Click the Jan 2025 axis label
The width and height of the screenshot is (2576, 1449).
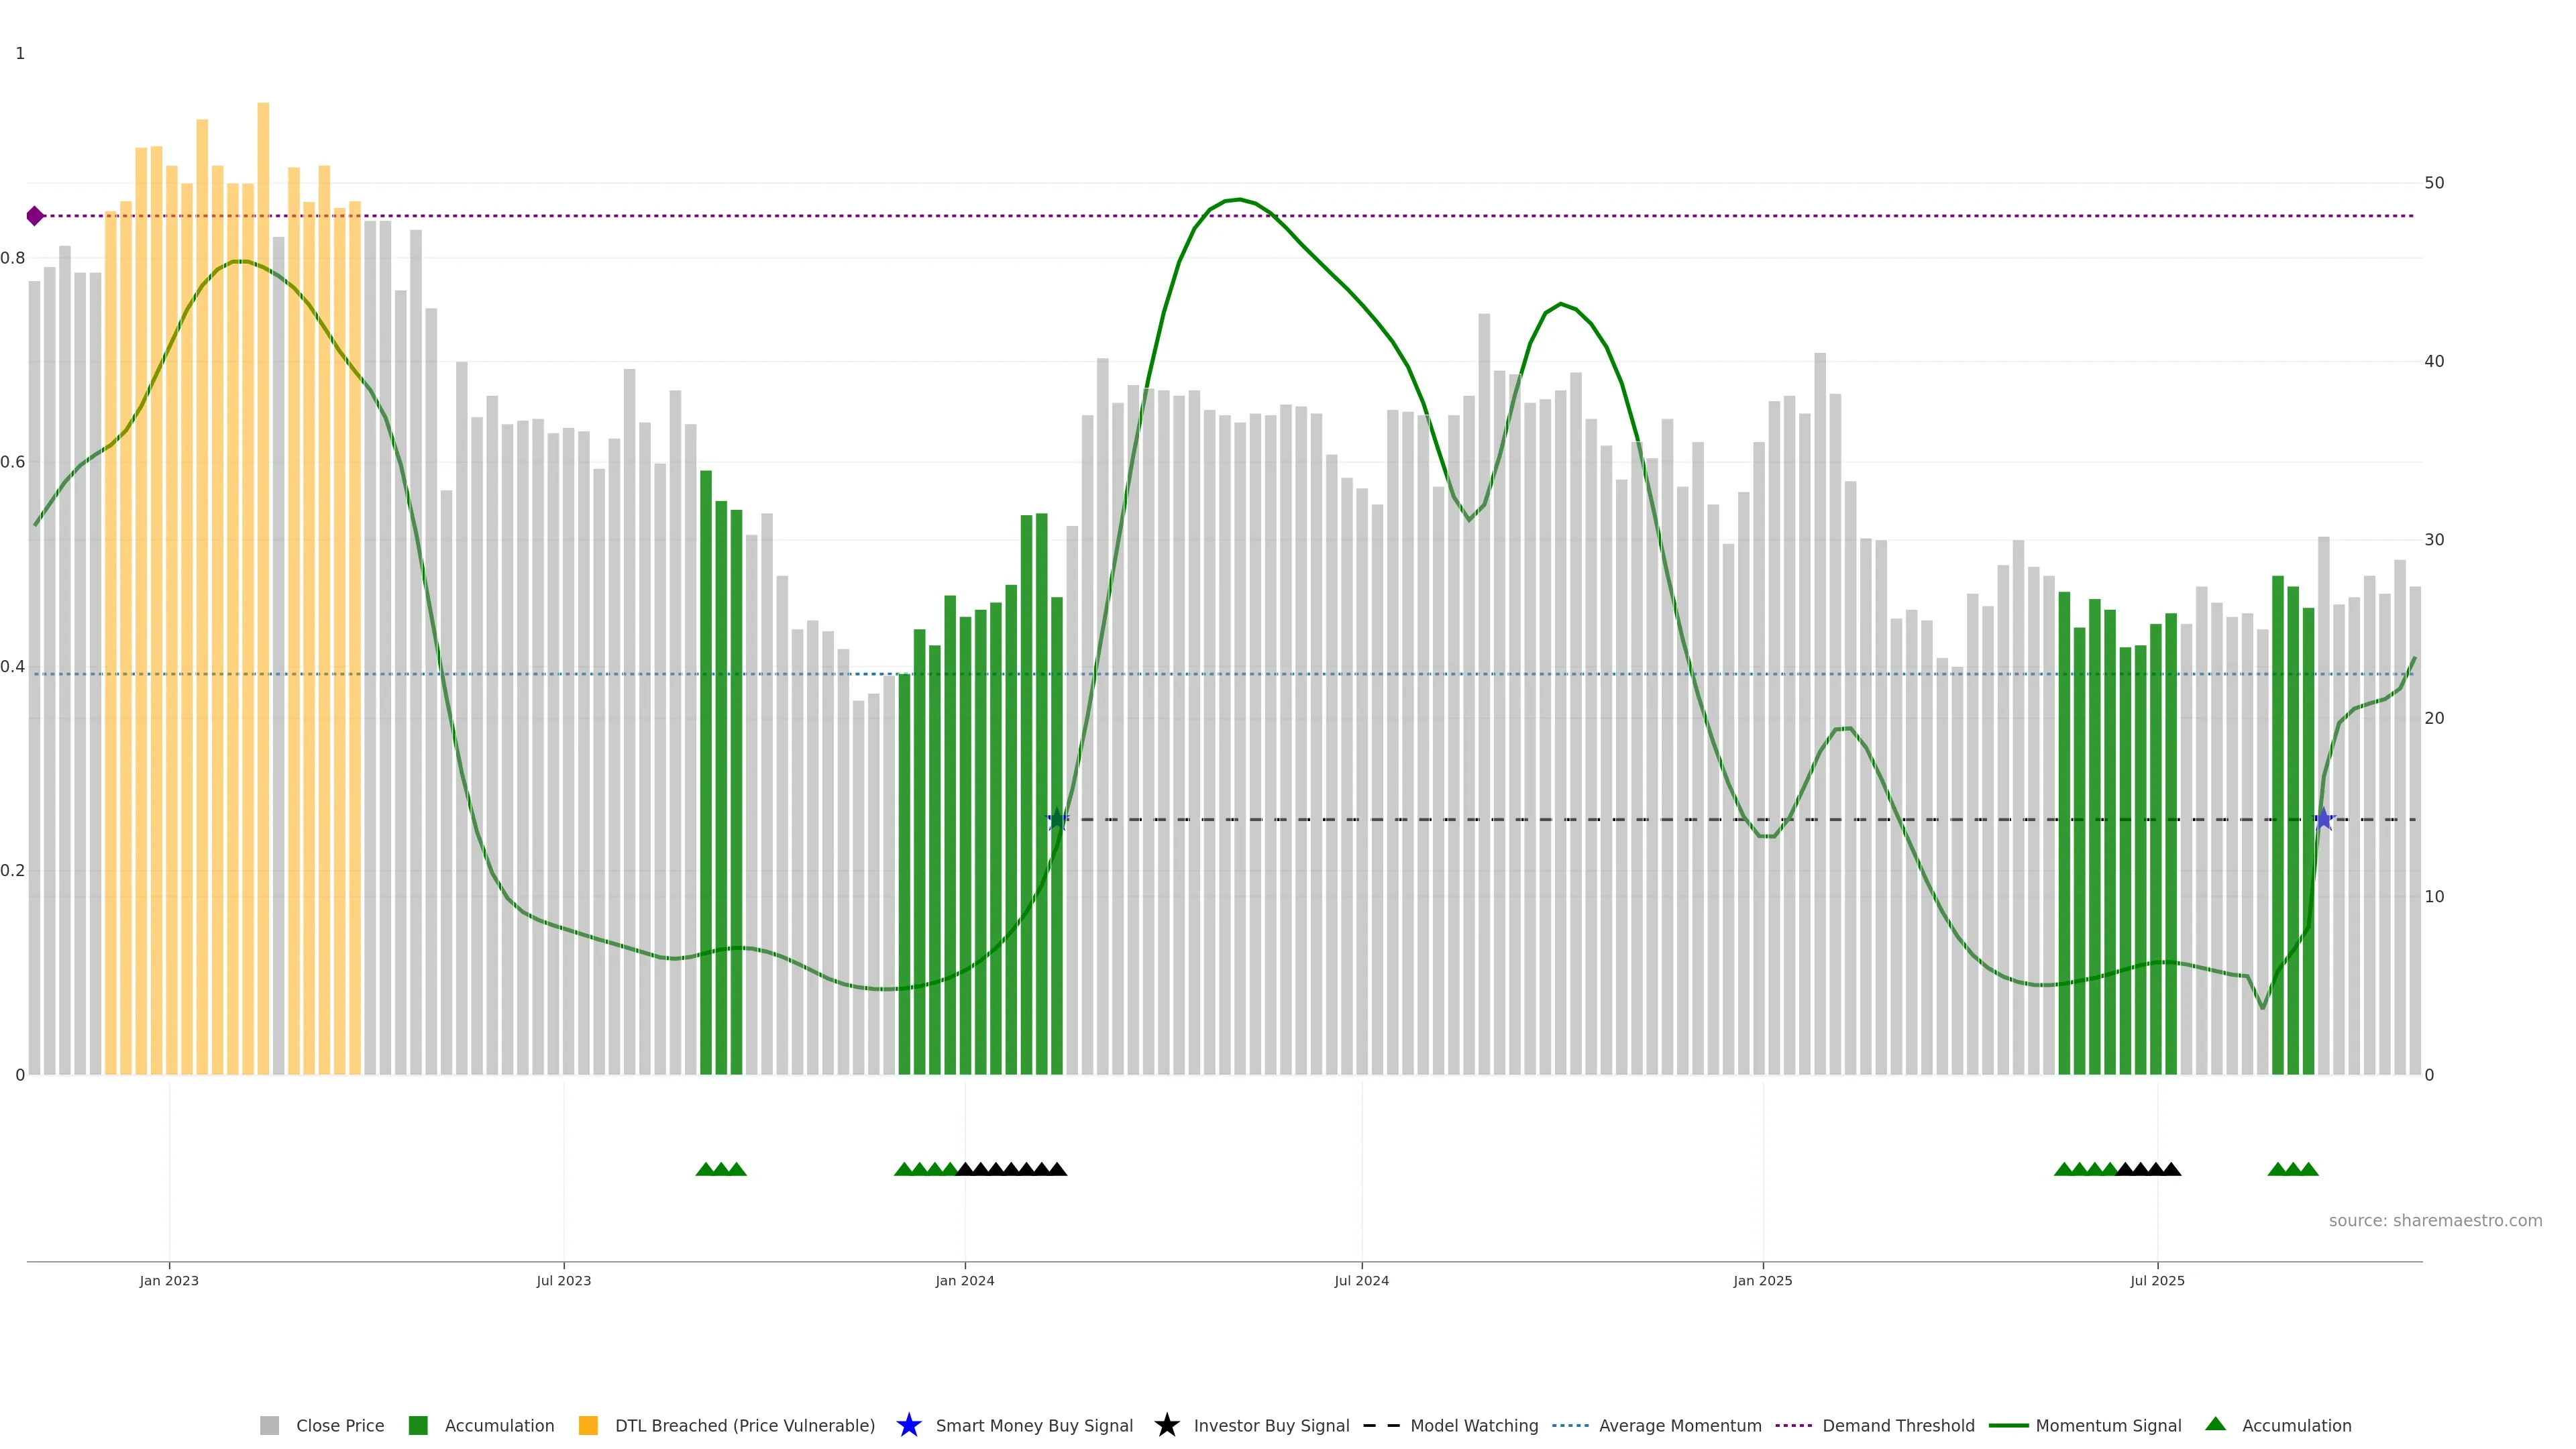tap(1762, 1280)
